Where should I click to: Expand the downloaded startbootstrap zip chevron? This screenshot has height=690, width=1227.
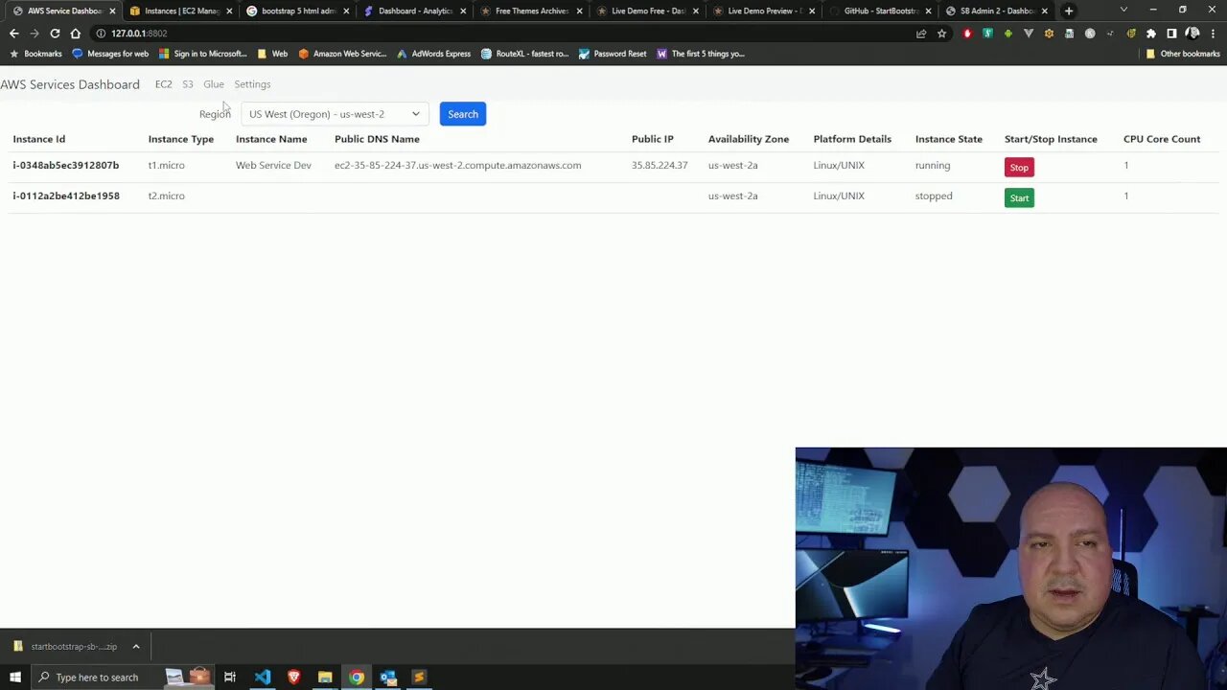pos(136,646)
